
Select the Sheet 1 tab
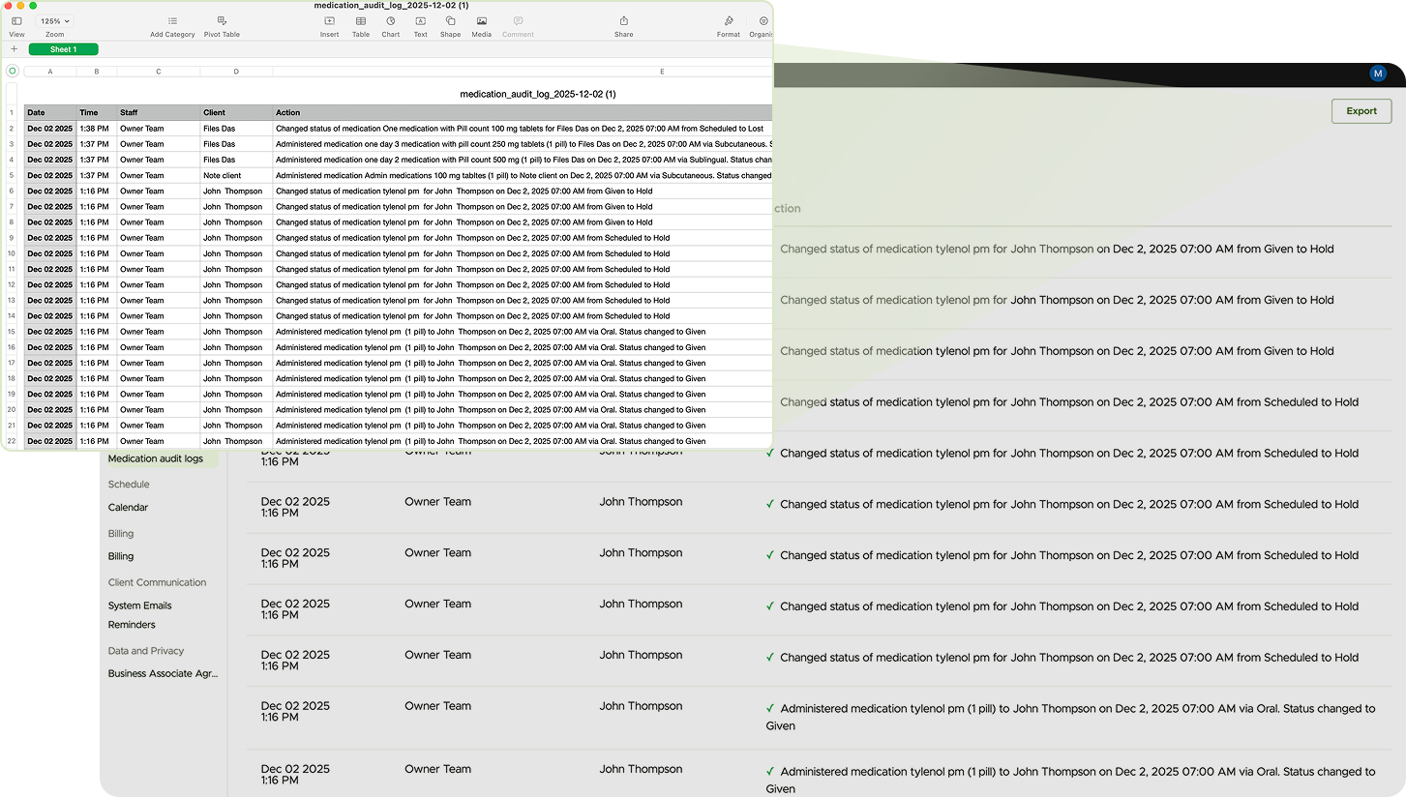point(63,49)
